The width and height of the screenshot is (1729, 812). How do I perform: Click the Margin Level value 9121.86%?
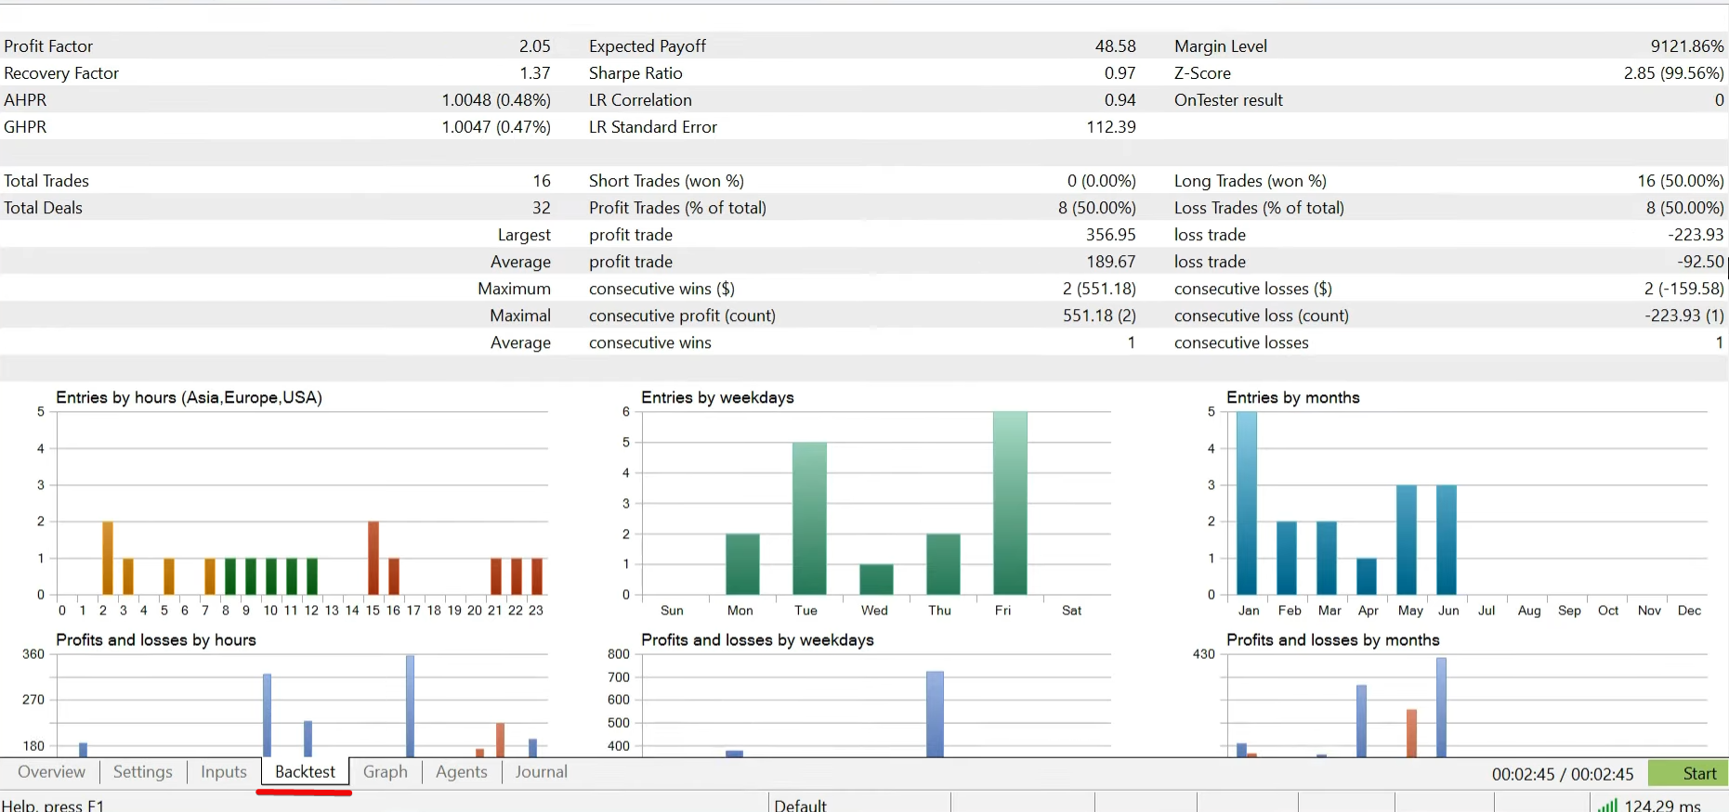pos(1686,46)
